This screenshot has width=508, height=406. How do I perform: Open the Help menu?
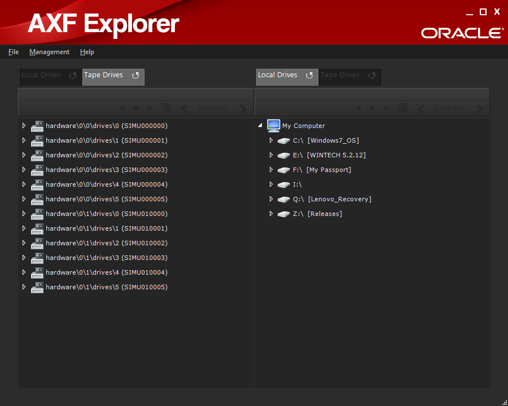(87, 52)
